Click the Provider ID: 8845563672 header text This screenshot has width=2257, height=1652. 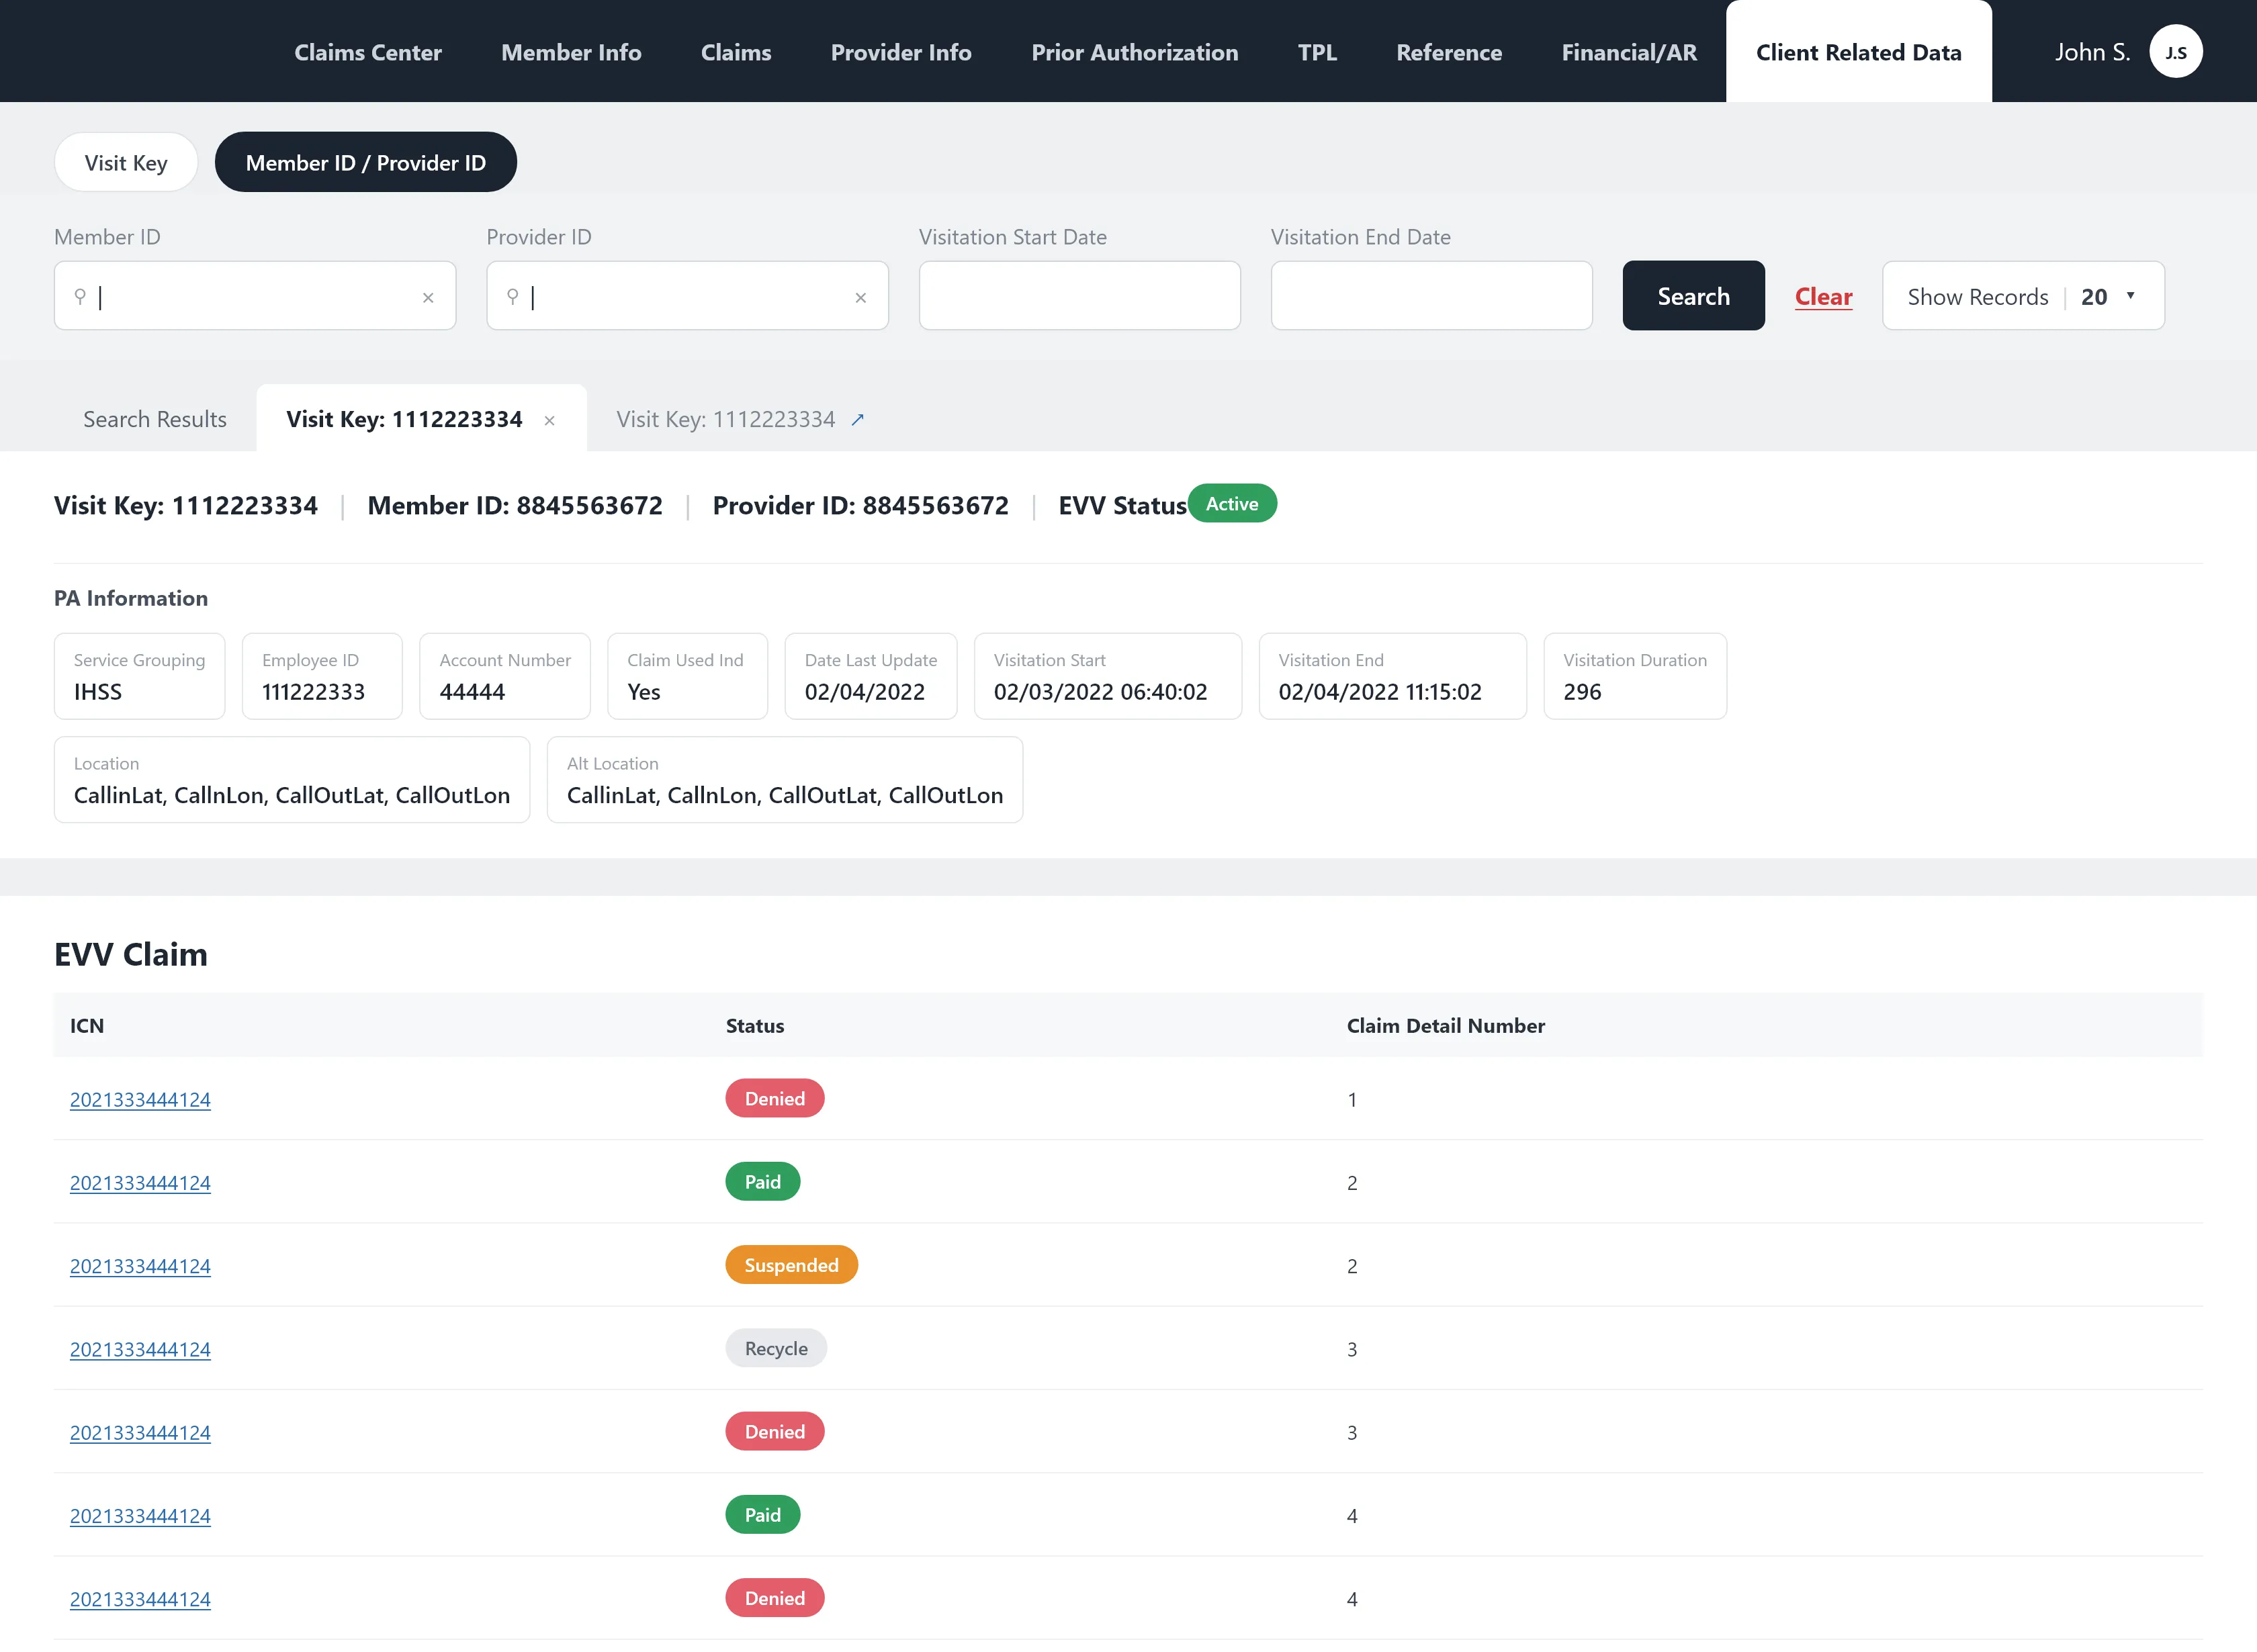860,505
